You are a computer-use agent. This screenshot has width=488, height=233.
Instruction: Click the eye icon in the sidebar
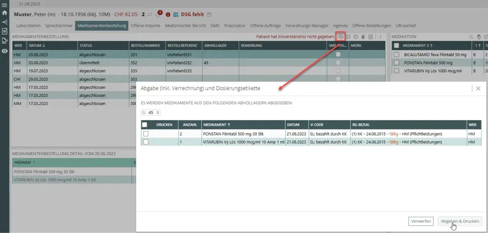[x=4, y=51]
